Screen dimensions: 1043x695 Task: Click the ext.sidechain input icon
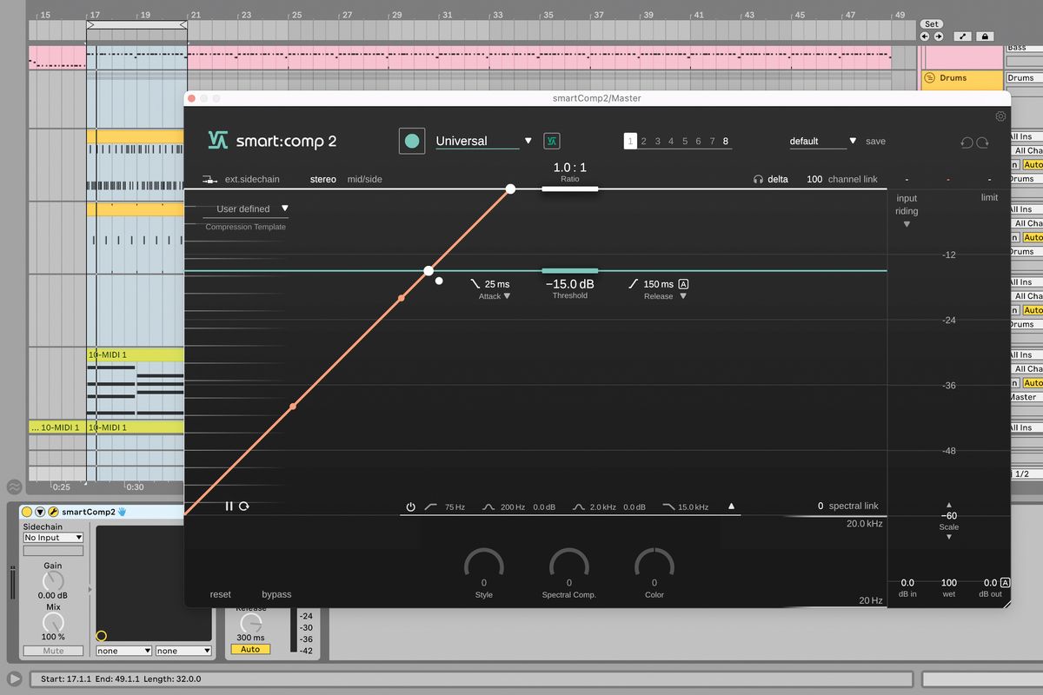click(x=209, y=179)
